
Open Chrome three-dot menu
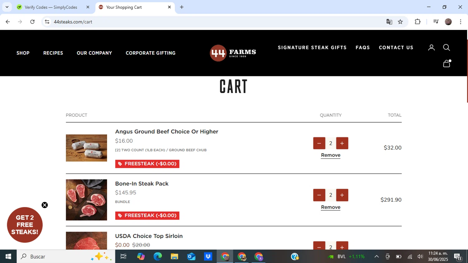pyautogui.click(x=461, y=22)
